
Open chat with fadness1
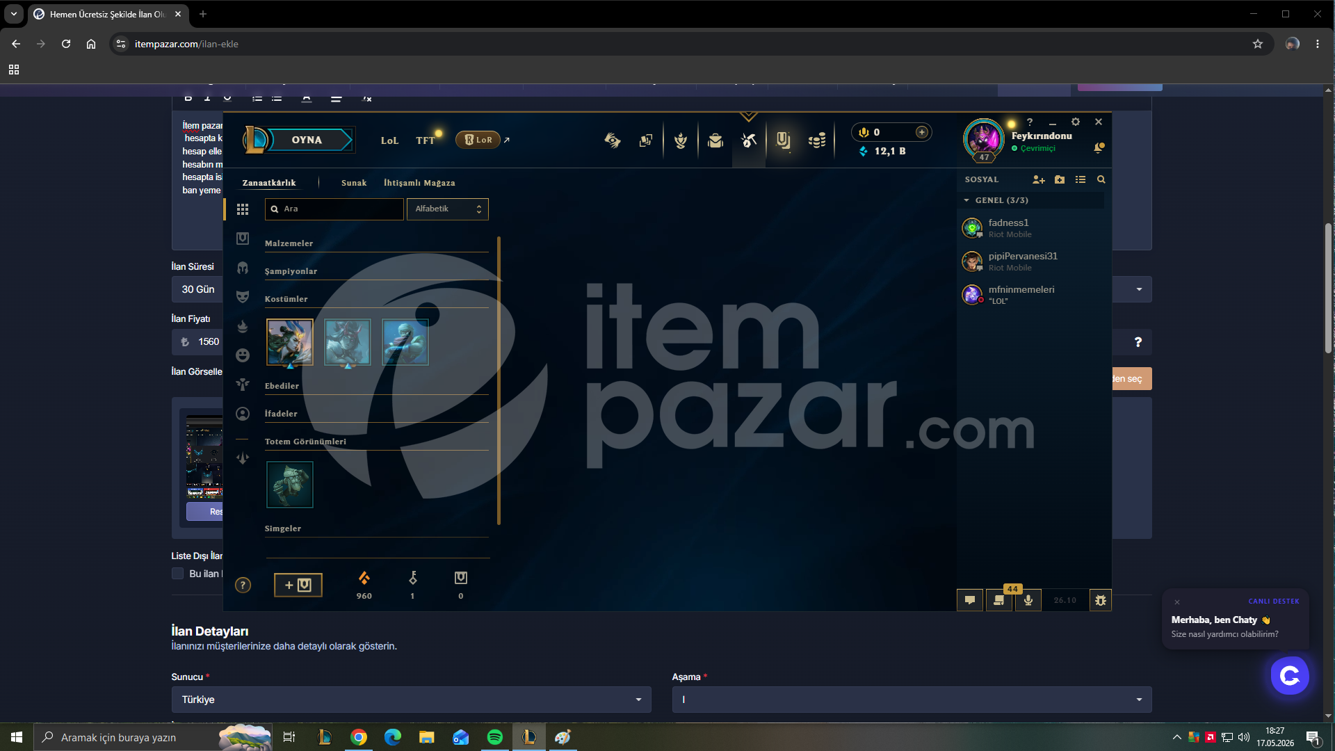click(1033, 227)
